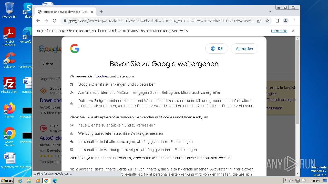Select the Videos filter chip
This screenshot has height=184, width=328.
click(x=48, y=64)
